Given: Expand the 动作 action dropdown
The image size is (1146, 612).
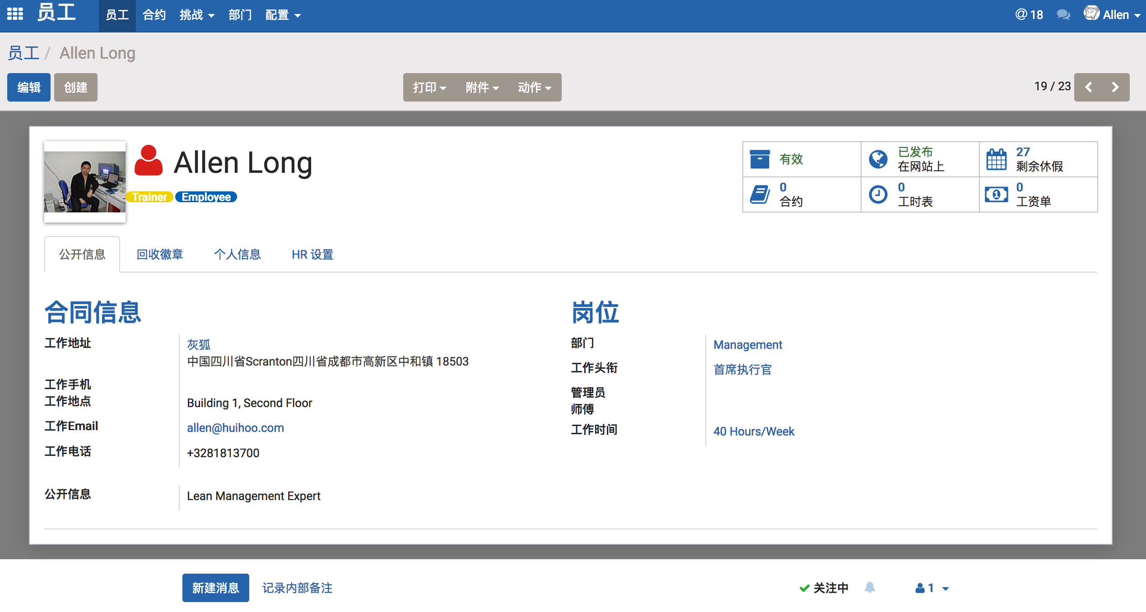Looking at the screenshot, I should [534, 88].
